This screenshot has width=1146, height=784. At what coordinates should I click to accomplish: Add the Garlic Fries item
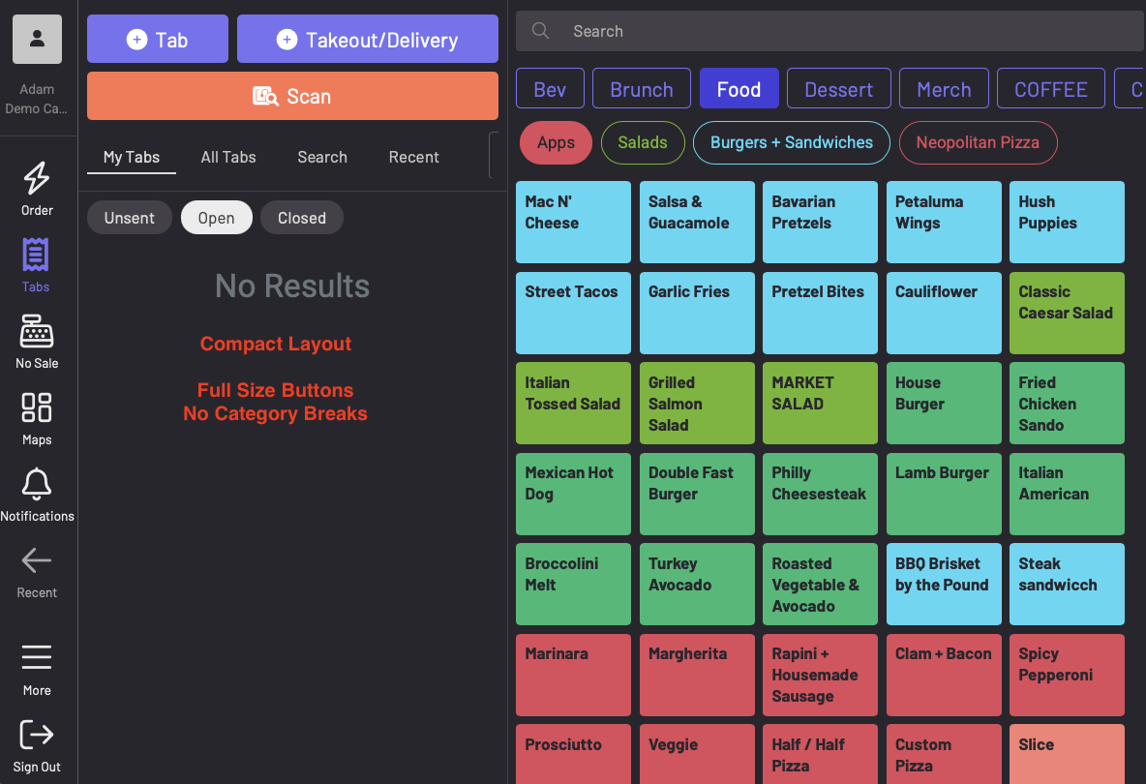[697, 313]
